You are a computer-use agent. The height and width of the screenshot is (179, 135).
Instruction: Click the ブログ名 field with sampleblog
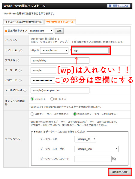[60, 60]
